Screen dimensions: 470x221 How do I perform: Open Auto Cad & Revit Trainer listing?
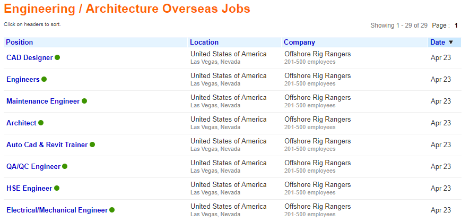47,145
